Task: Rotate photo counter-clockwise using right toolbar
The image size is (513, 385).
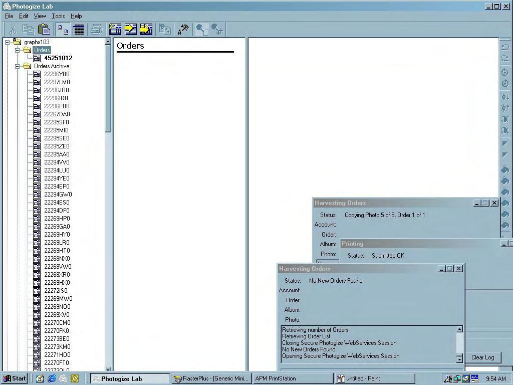Action: pyautogui.click(x=505, y=84)
